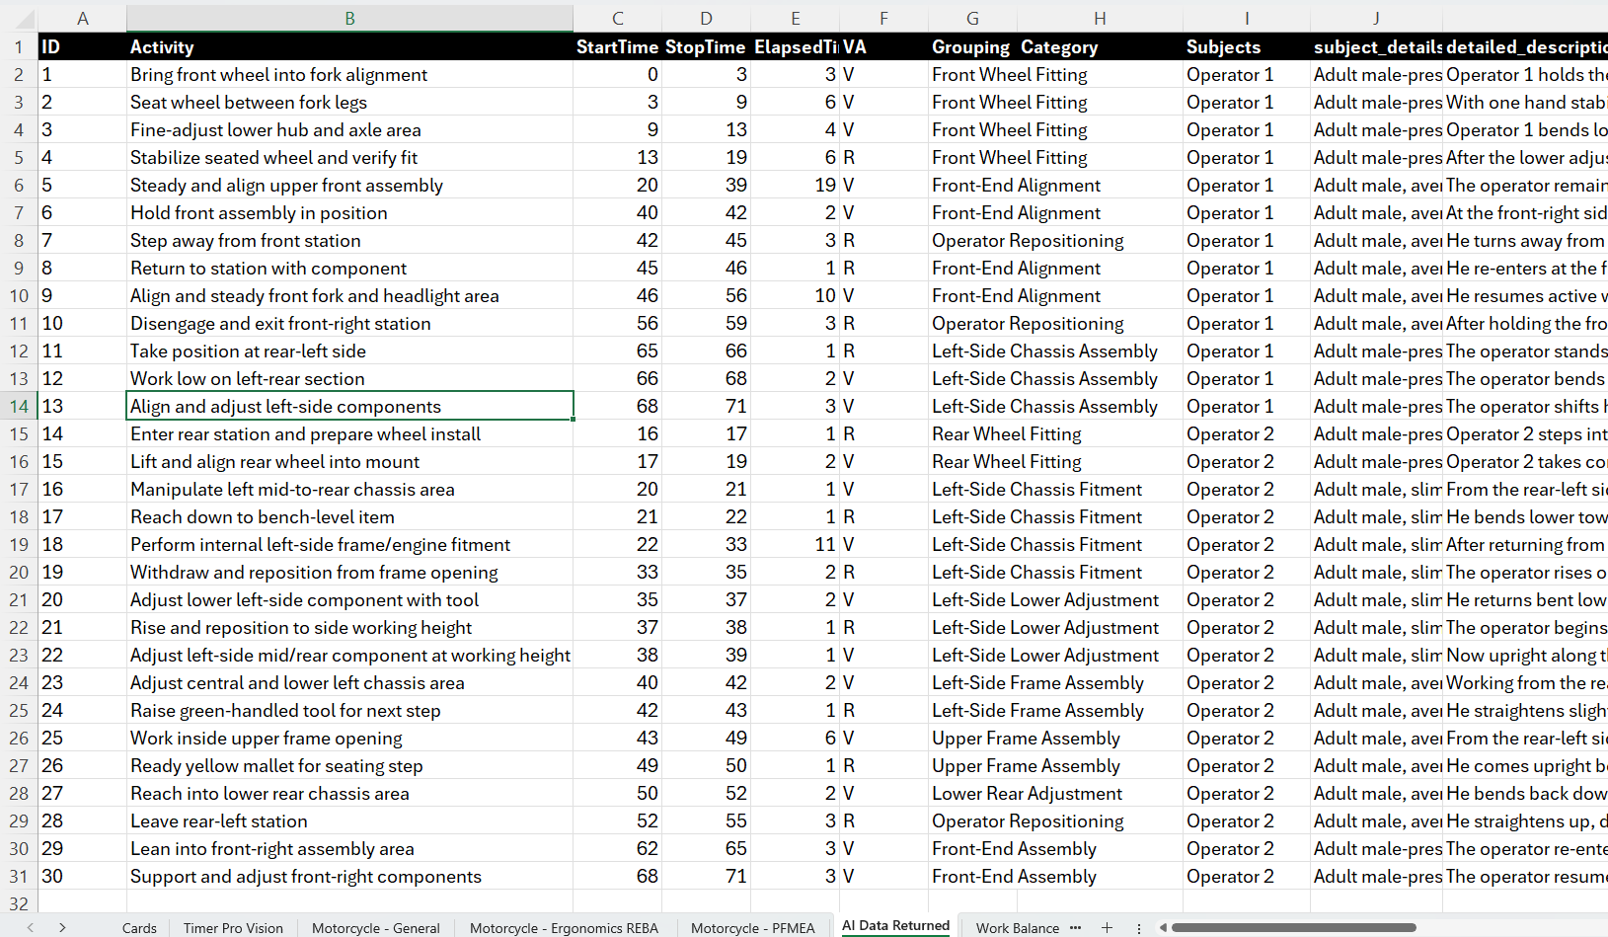Click 'Operator 2' in row 31
The height and width of the screenshot is (937, 1608).
[1247, 876]
